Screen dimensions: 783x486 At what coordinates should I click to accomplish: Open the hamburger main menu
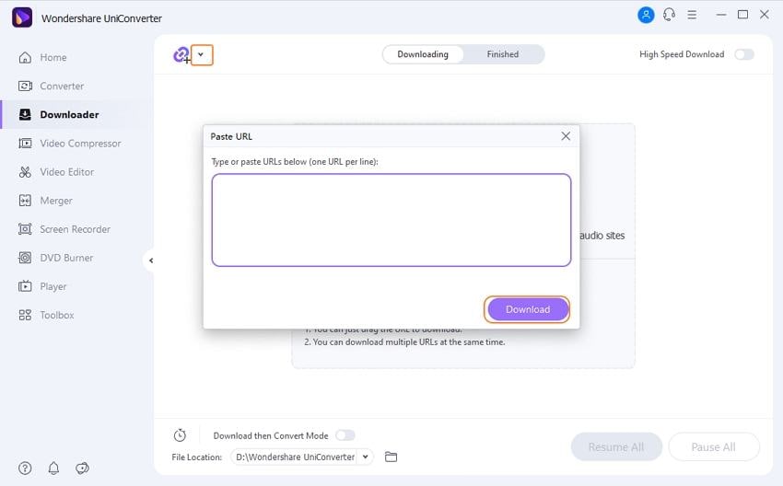[x=692, y=15]
